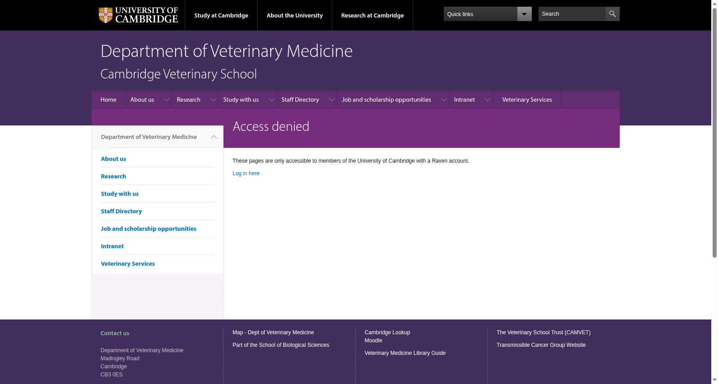Expand the About us nav chevron
Screen dimensions: 718x384
[166, 99]
